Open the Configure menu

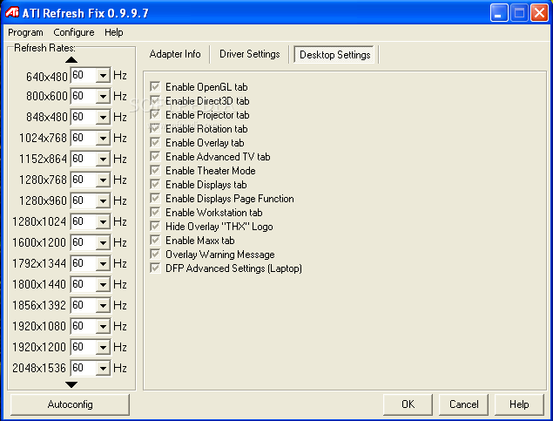tap(74, 32)
